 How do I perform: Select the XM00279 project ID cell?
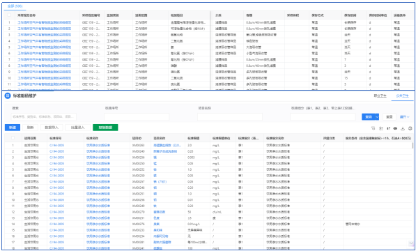pyautogui.click(x=138, y=212)
